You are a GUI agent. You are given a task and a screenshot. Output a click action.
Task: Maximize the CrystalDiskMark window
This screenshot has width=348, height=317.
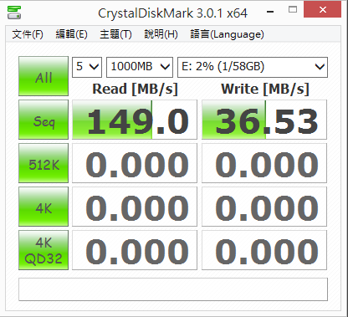tap(293, 10)
